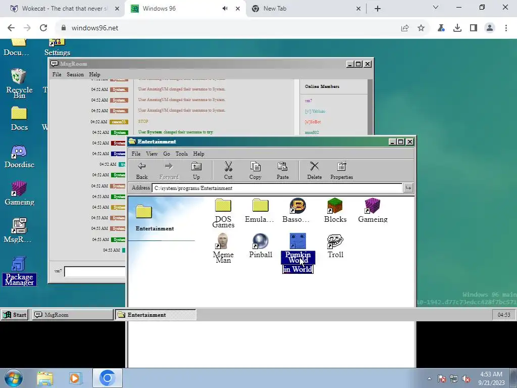
Task: Select the Pinball shortcut
Action: [261, 246]
